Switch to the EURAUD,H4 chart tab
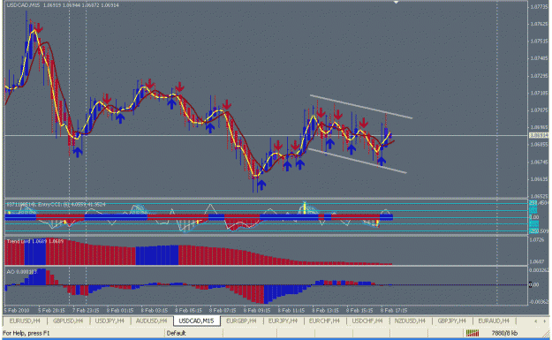Image resolution: width=552 pixels, height=340 pixels. coord(494,321)
